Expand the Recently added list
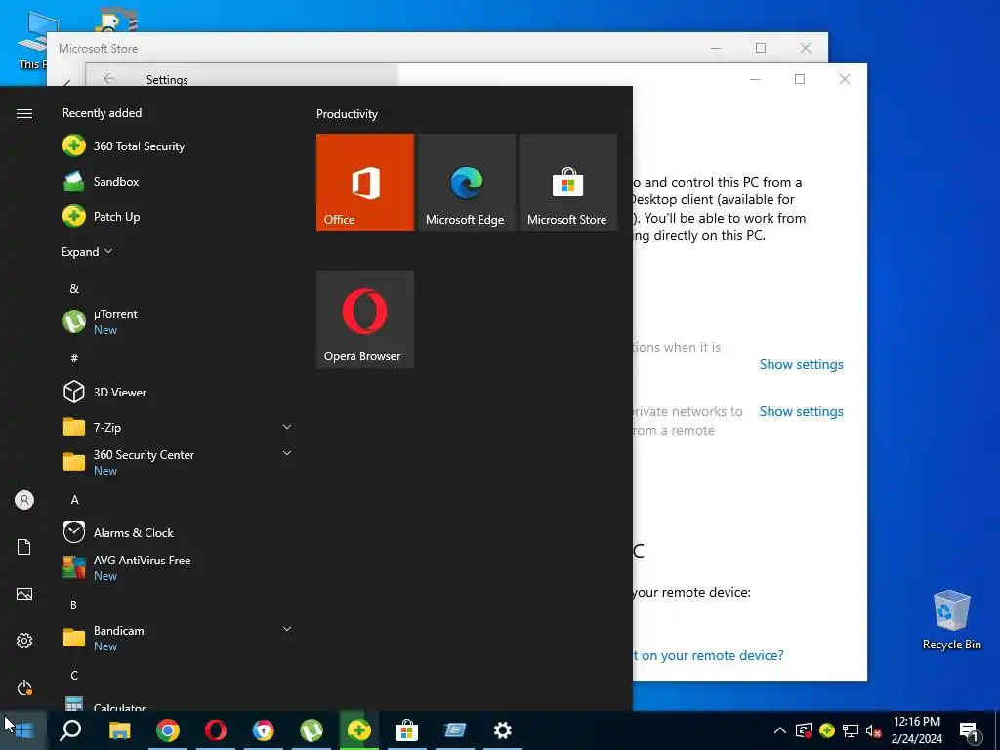The image size is (1000, 750). point(87,252)
